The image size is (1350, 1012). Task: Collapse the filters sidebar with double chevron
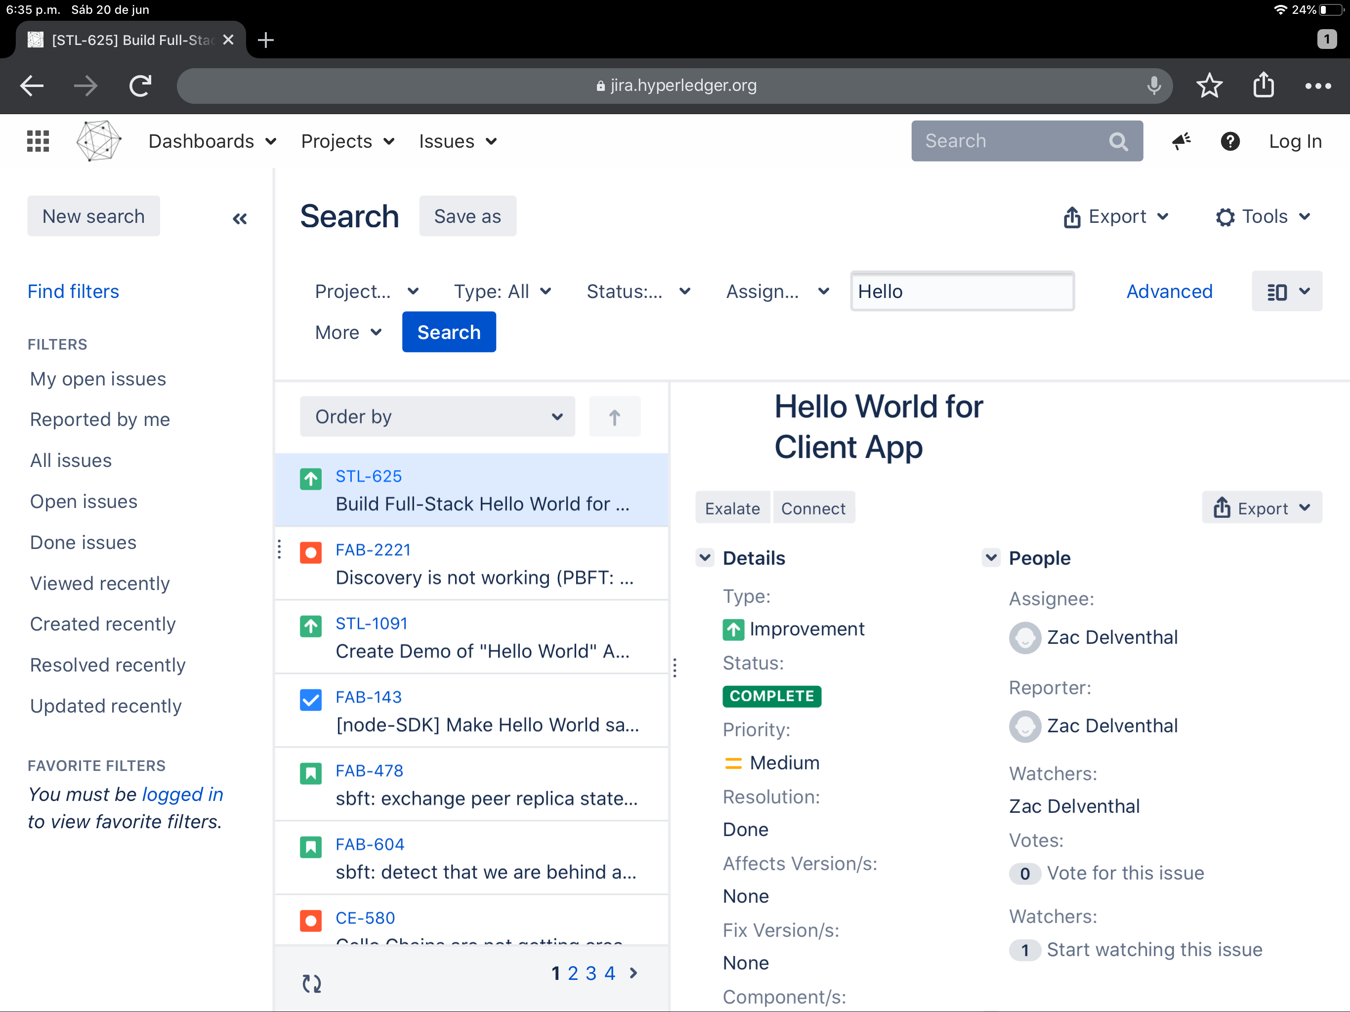point(240,218)
